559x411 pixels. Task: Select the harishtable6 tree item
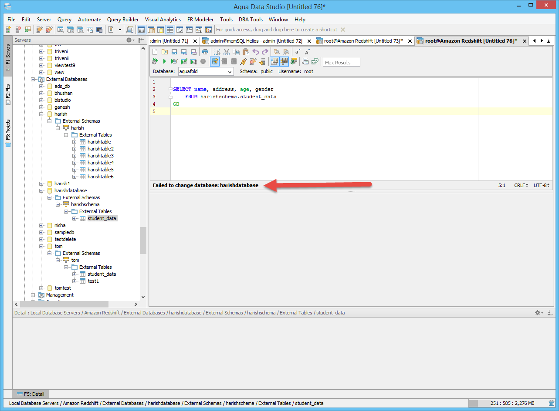[101, 177]
